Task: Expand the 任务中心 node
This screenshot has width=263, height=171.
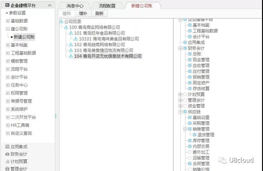Action: tap(8, 85)
